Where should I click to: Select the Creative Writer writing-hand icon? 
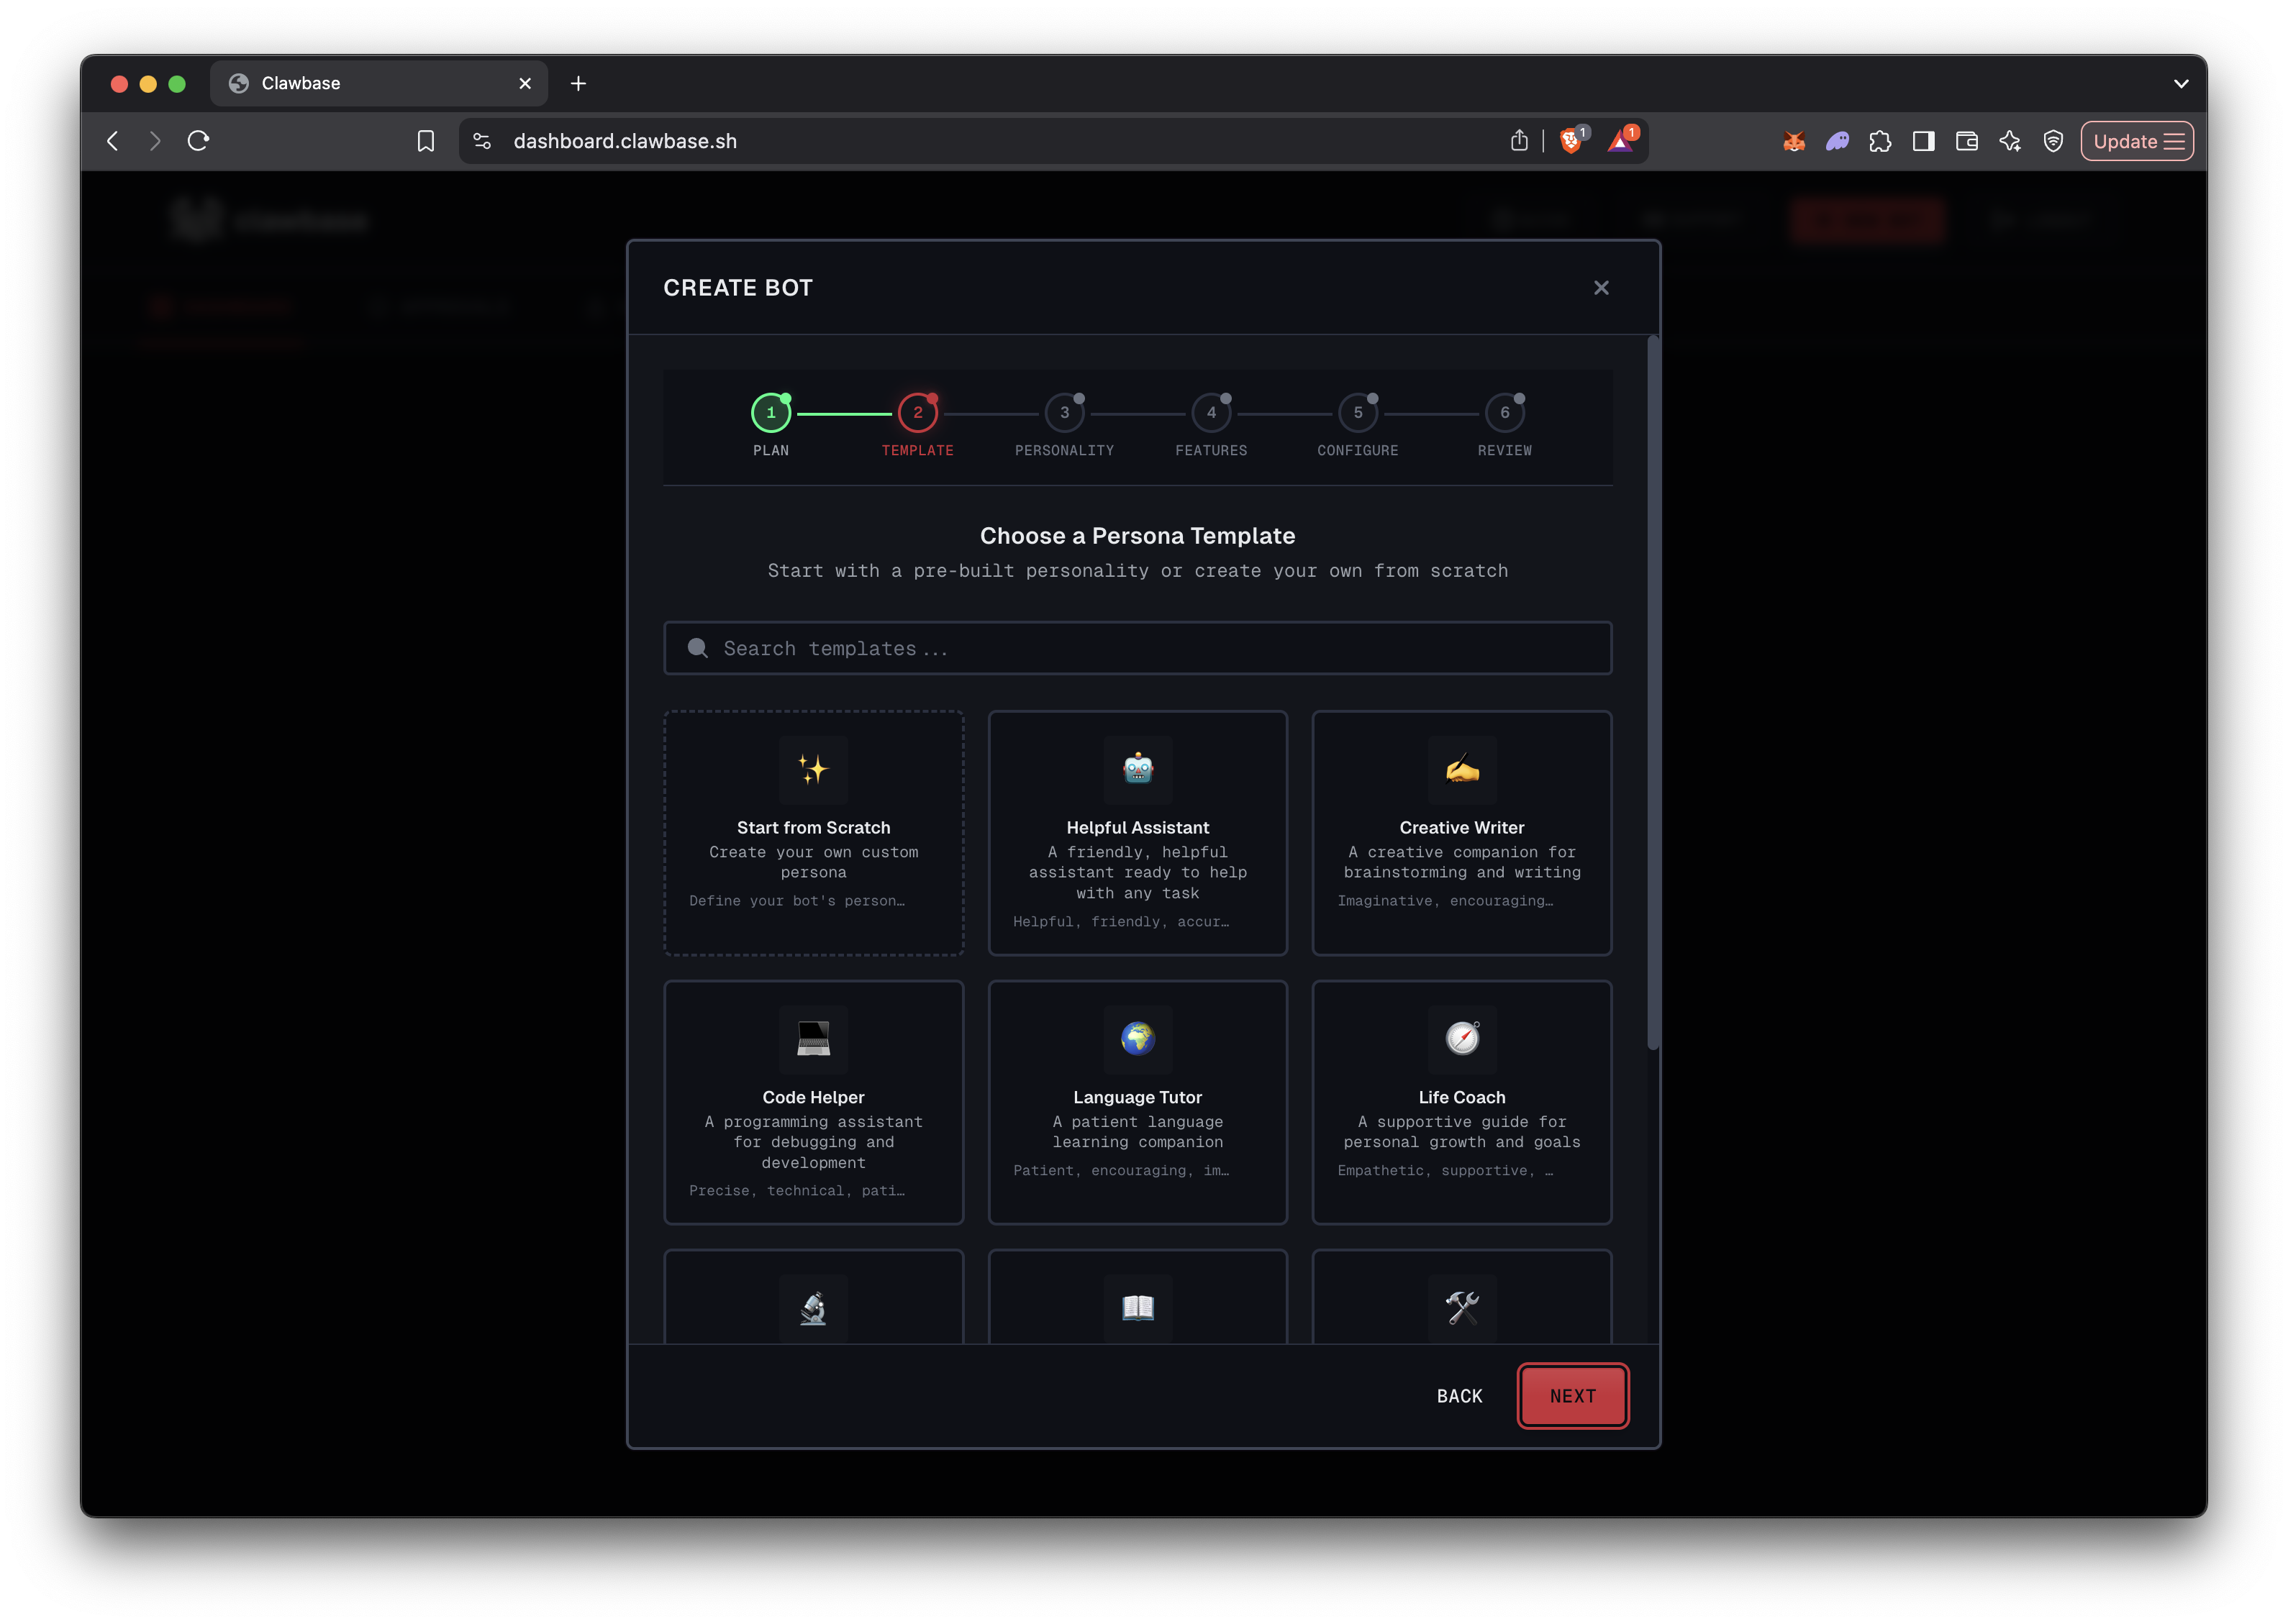[x=1461, y=770]
